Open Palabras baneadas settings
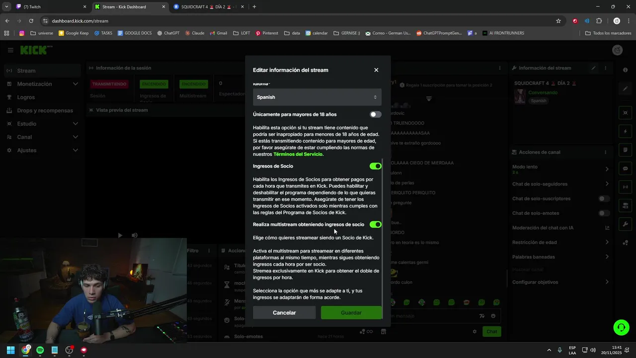Viewport: 636px width, 358px height. 560,257
